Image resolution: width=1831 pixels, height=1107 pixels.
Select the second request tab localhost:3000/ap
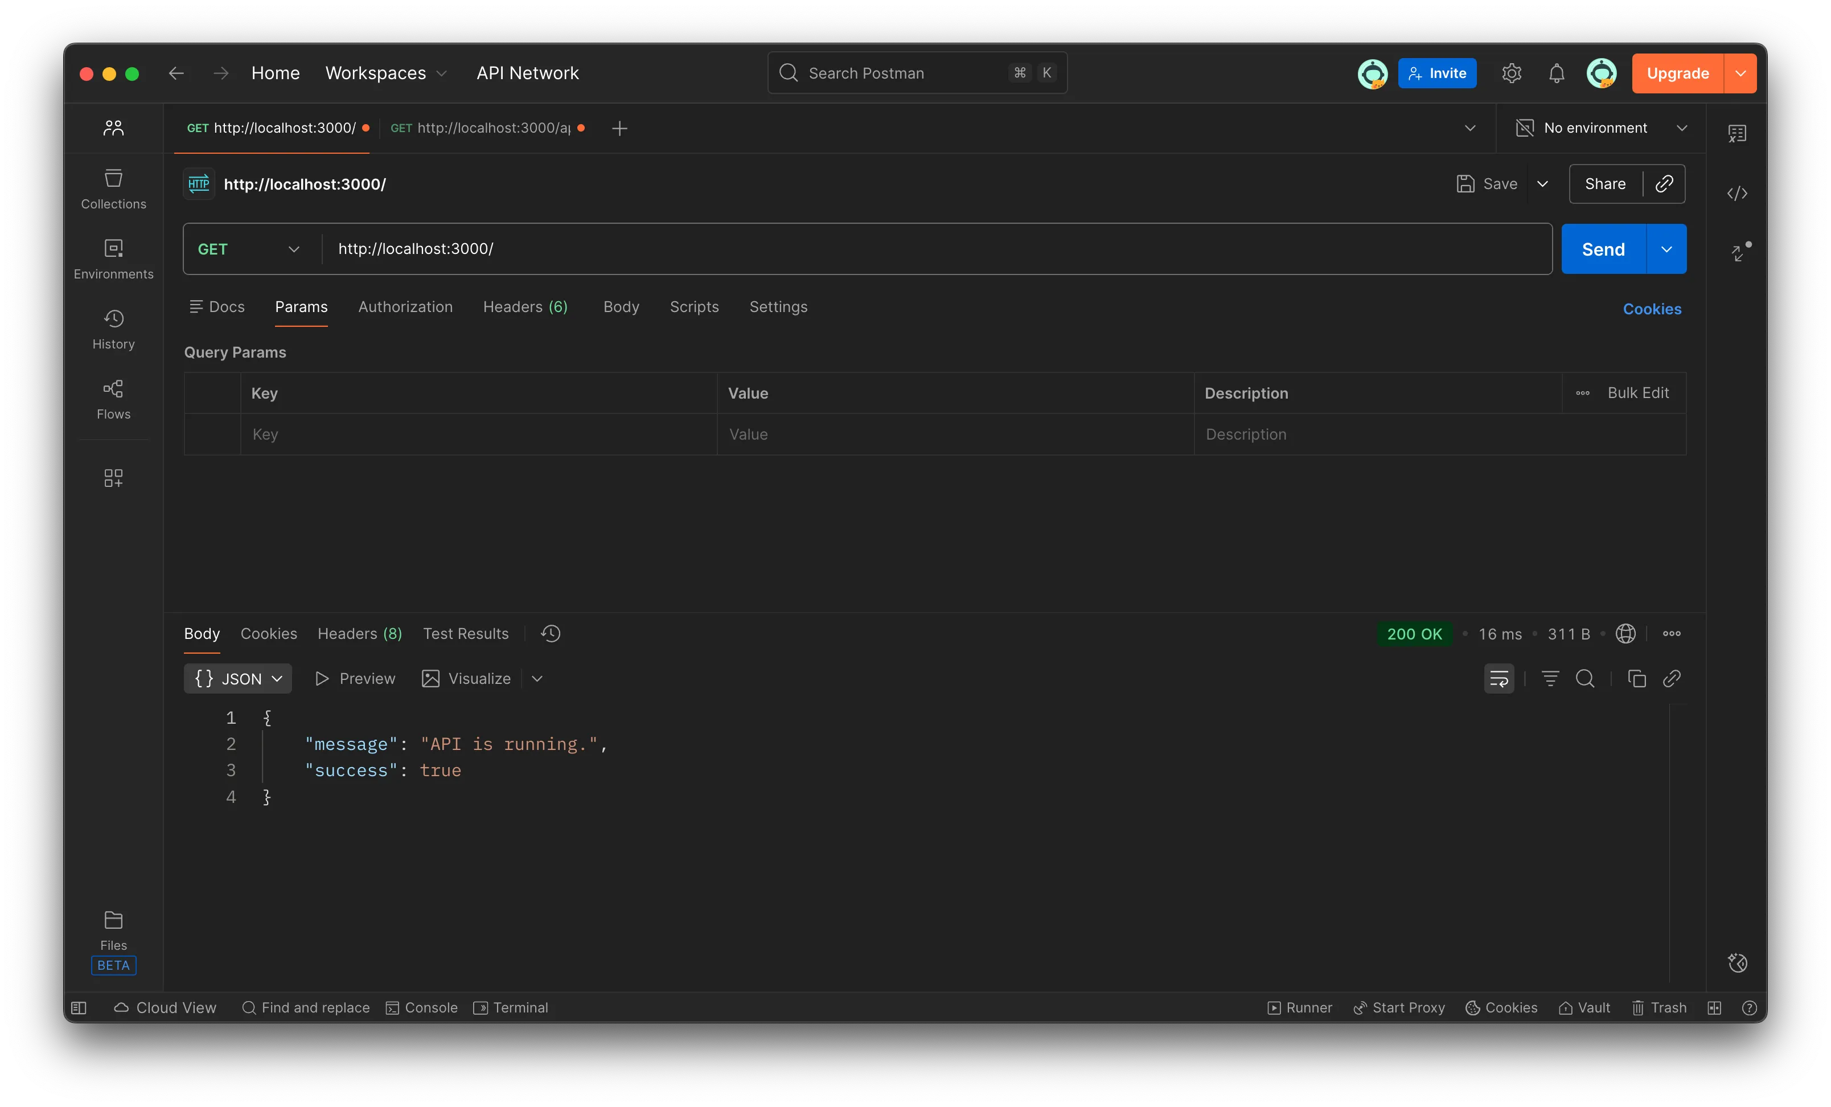(487, 128)
